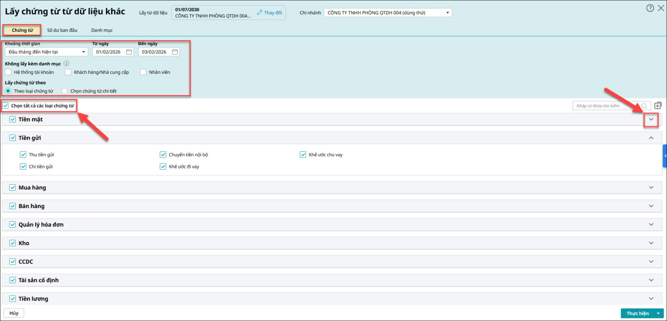Click the pencil Thay đổi edit icon
Screen dimensions: 667x321
260,13
